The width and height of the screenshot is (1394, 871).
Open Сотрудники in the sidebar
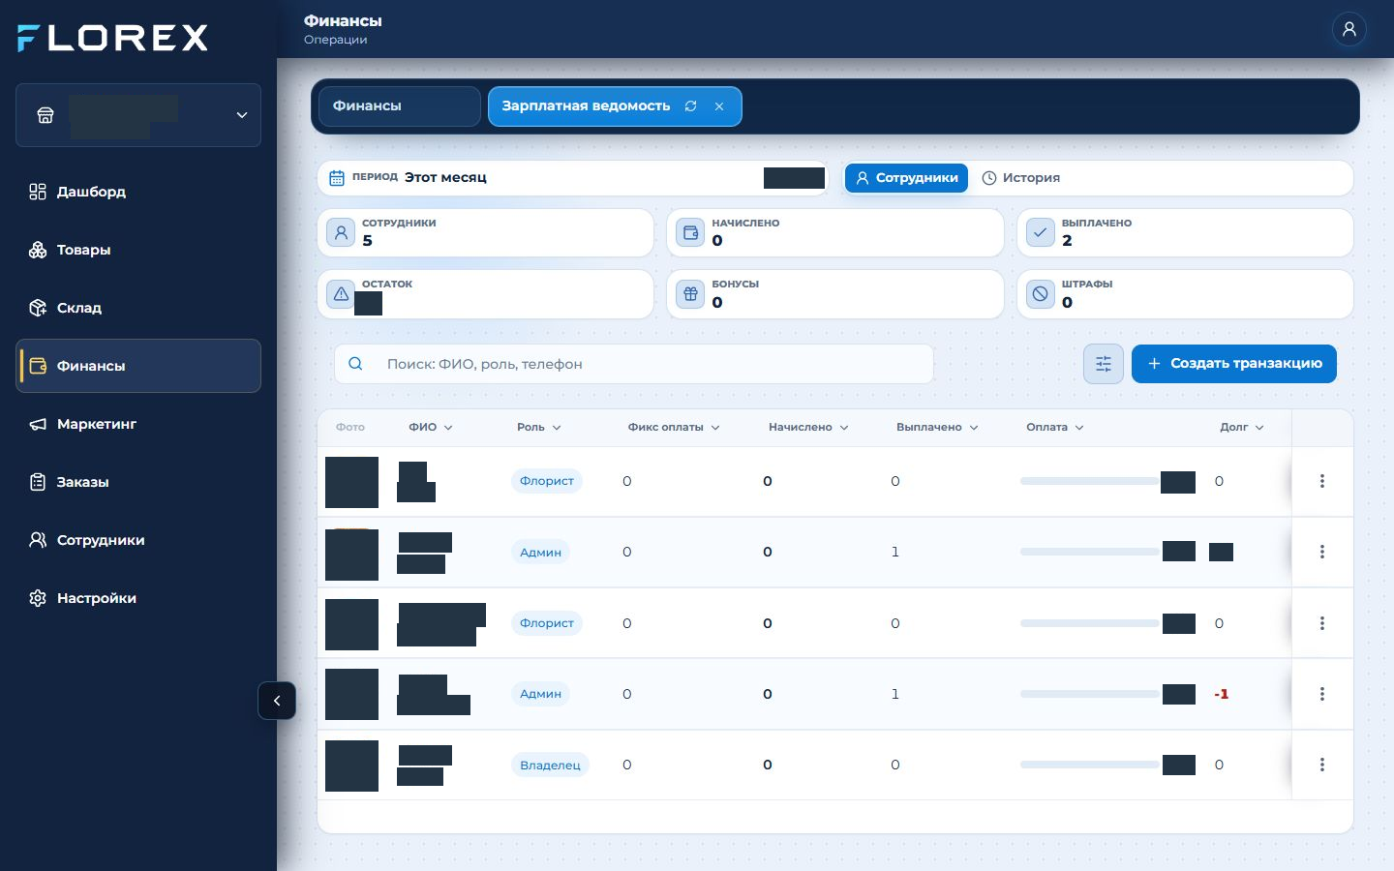click(138, 540)
